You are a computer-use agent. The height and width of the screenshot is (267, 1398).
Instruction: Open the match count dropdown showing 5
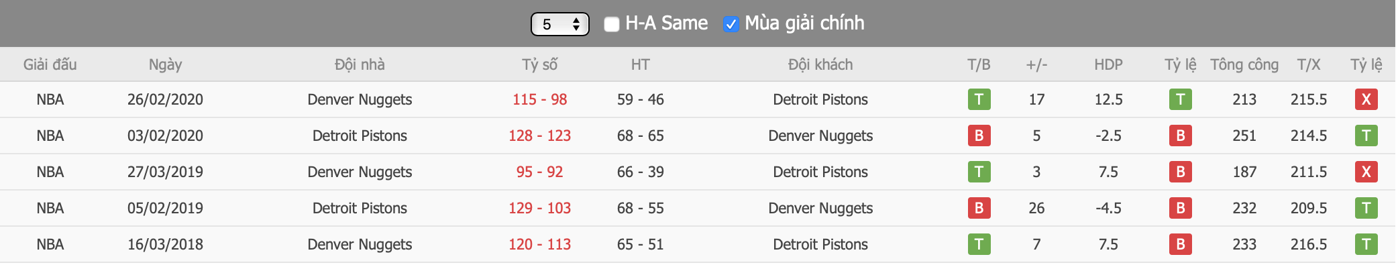click(559, 24)
